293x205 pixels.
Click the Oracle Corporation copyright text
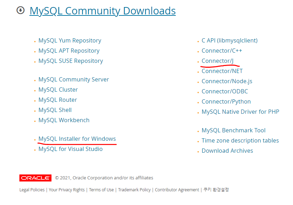tap(104, 178)
